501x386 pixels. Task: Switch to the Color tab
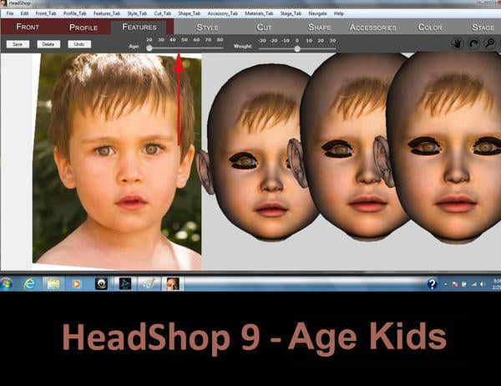(430, 28)
